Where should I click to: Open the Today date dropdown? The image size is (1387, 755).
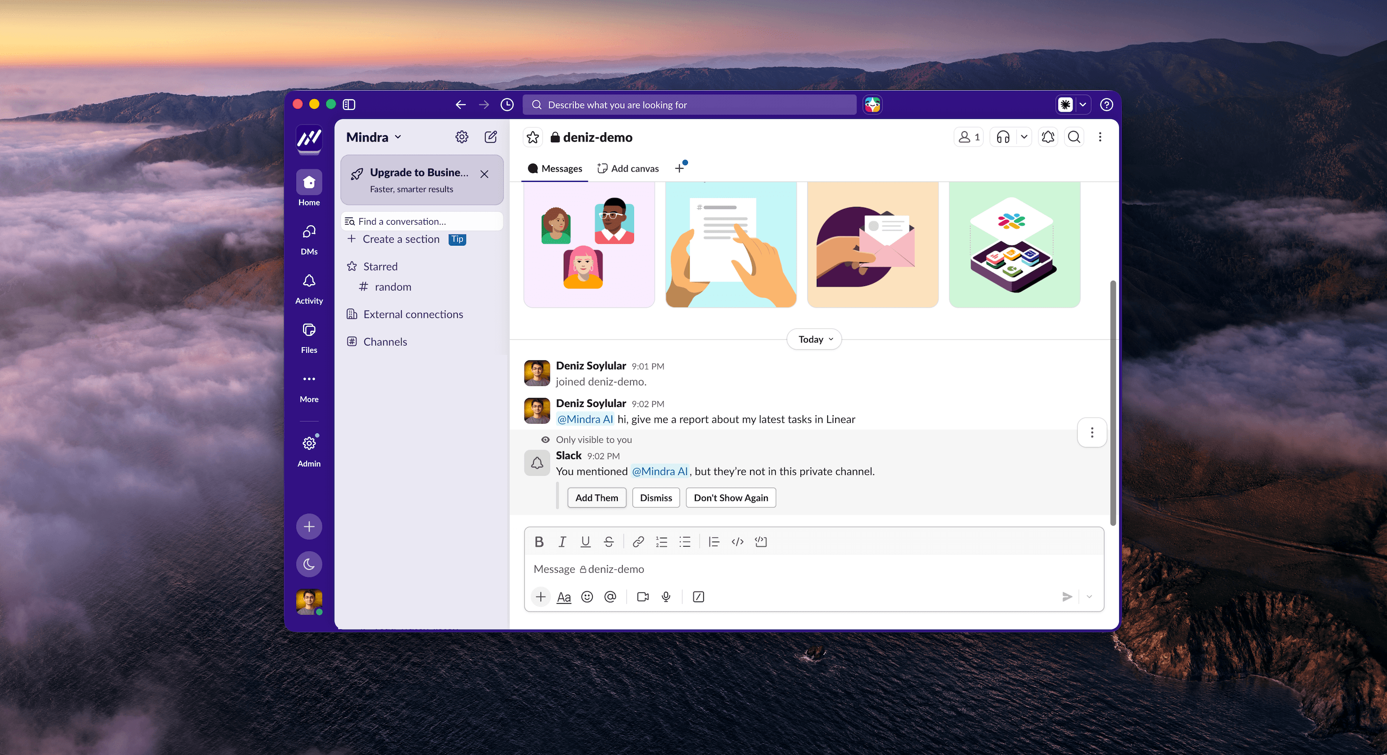tap(814, 339)
